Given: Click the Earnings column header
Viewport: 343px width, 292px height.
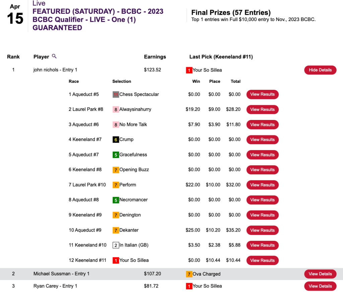Looking at the screenshot, I should pyautogui.click(x=155, y=57).
